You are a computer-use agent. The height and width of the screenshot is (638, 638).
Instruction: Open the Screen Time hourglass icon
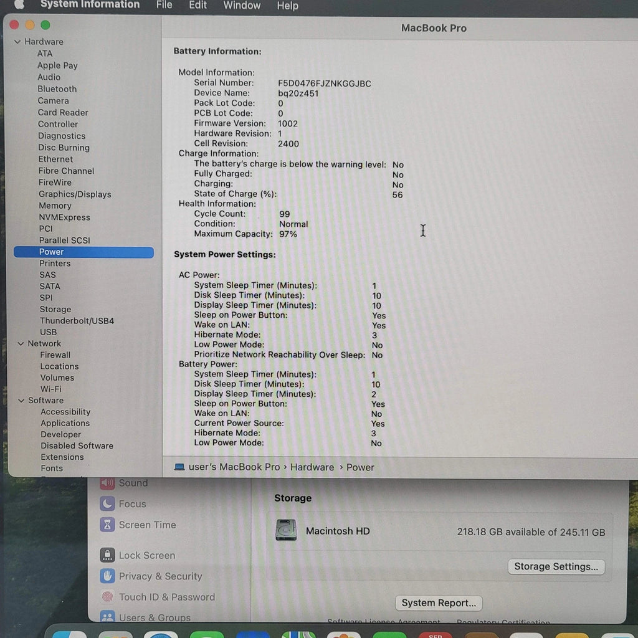108,525
